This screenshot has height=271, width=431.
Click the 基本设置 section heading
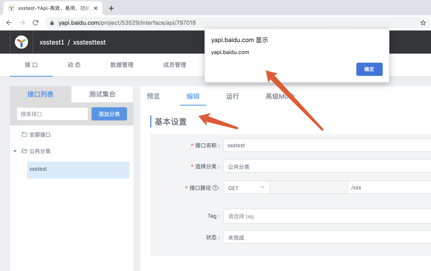171,122
